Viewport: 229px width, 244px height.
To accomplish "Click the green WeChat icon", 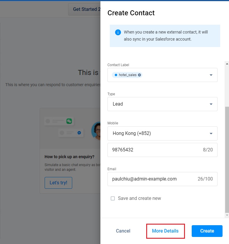I will (69, 121).
